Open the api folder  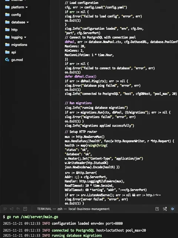click(14, 52)
